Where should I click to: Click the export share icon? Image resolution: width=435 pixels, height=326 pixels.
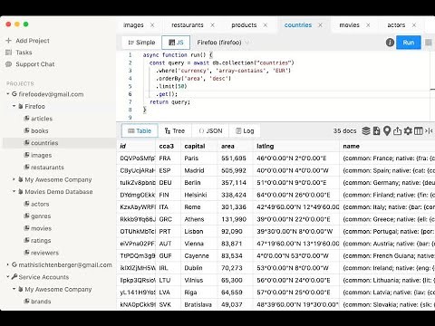click(397, 131)
